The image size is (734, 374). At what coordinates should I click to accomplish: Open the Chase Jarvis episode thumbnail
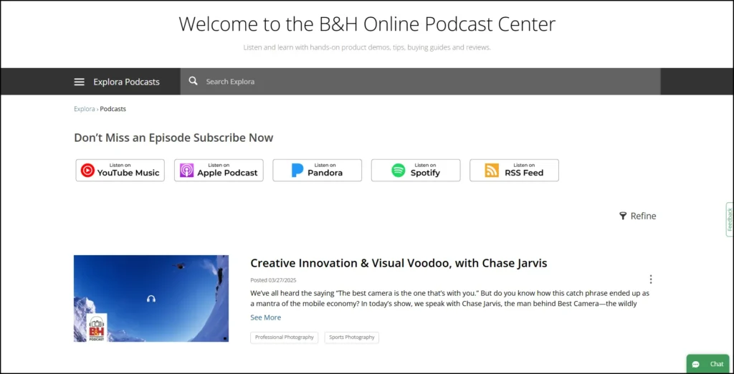pos(151,299)
